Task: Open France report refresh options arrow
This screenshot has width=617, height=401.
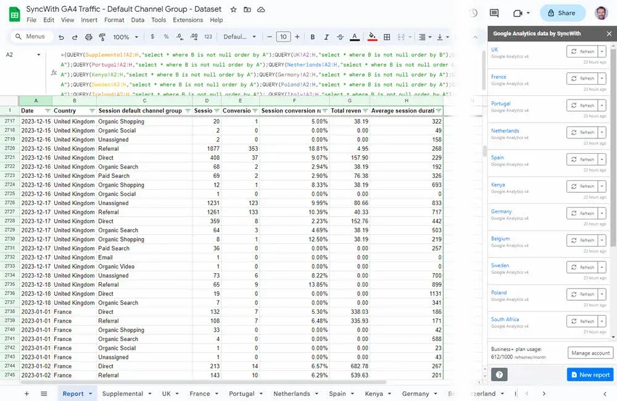Action: (602, 78)
